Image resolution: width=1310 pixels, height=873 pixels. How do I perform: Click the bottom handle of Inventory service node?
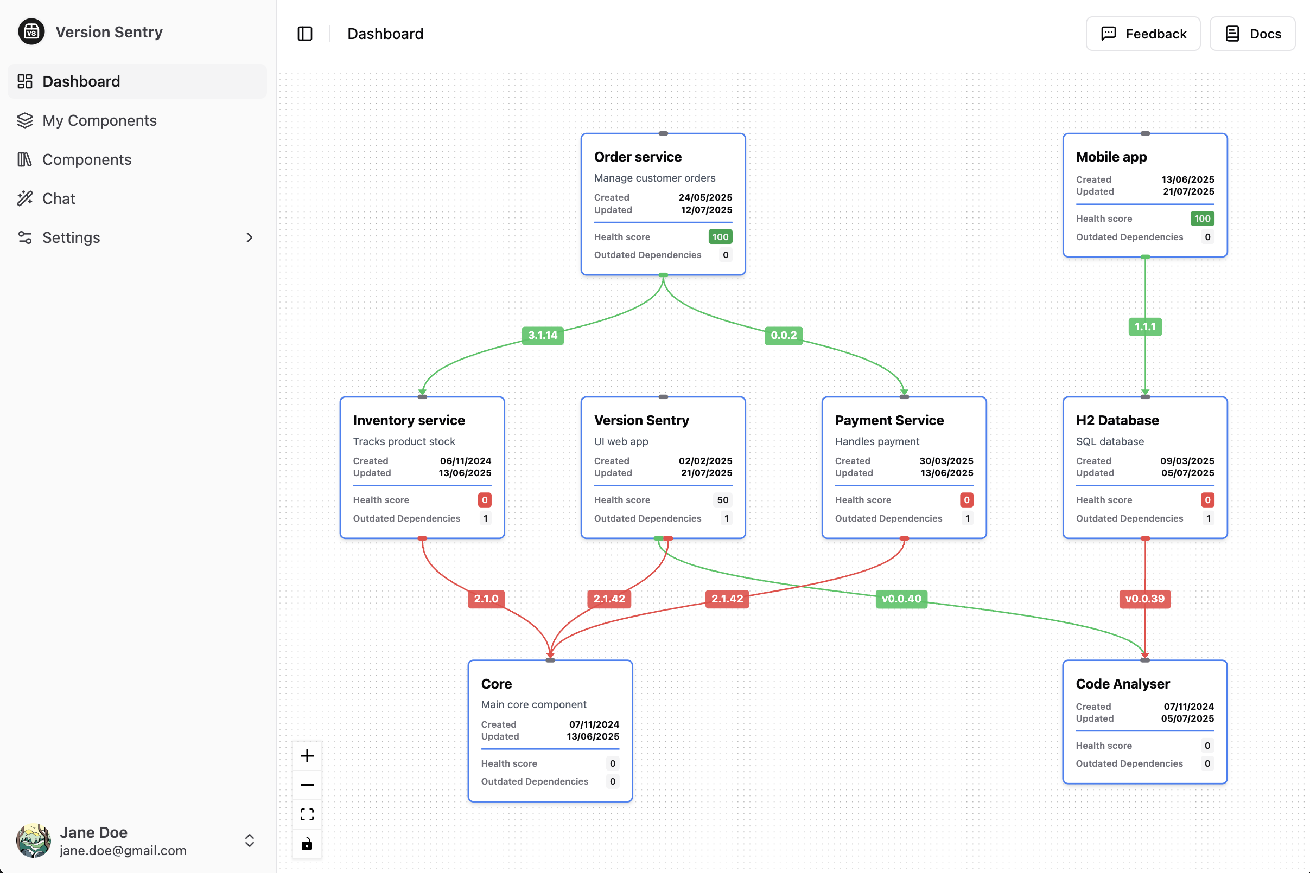[422, 538]
